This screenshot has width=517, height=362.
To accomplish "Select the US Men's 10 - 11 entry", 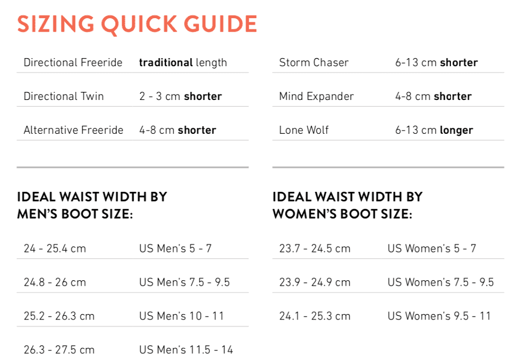I will click(182, 316).
